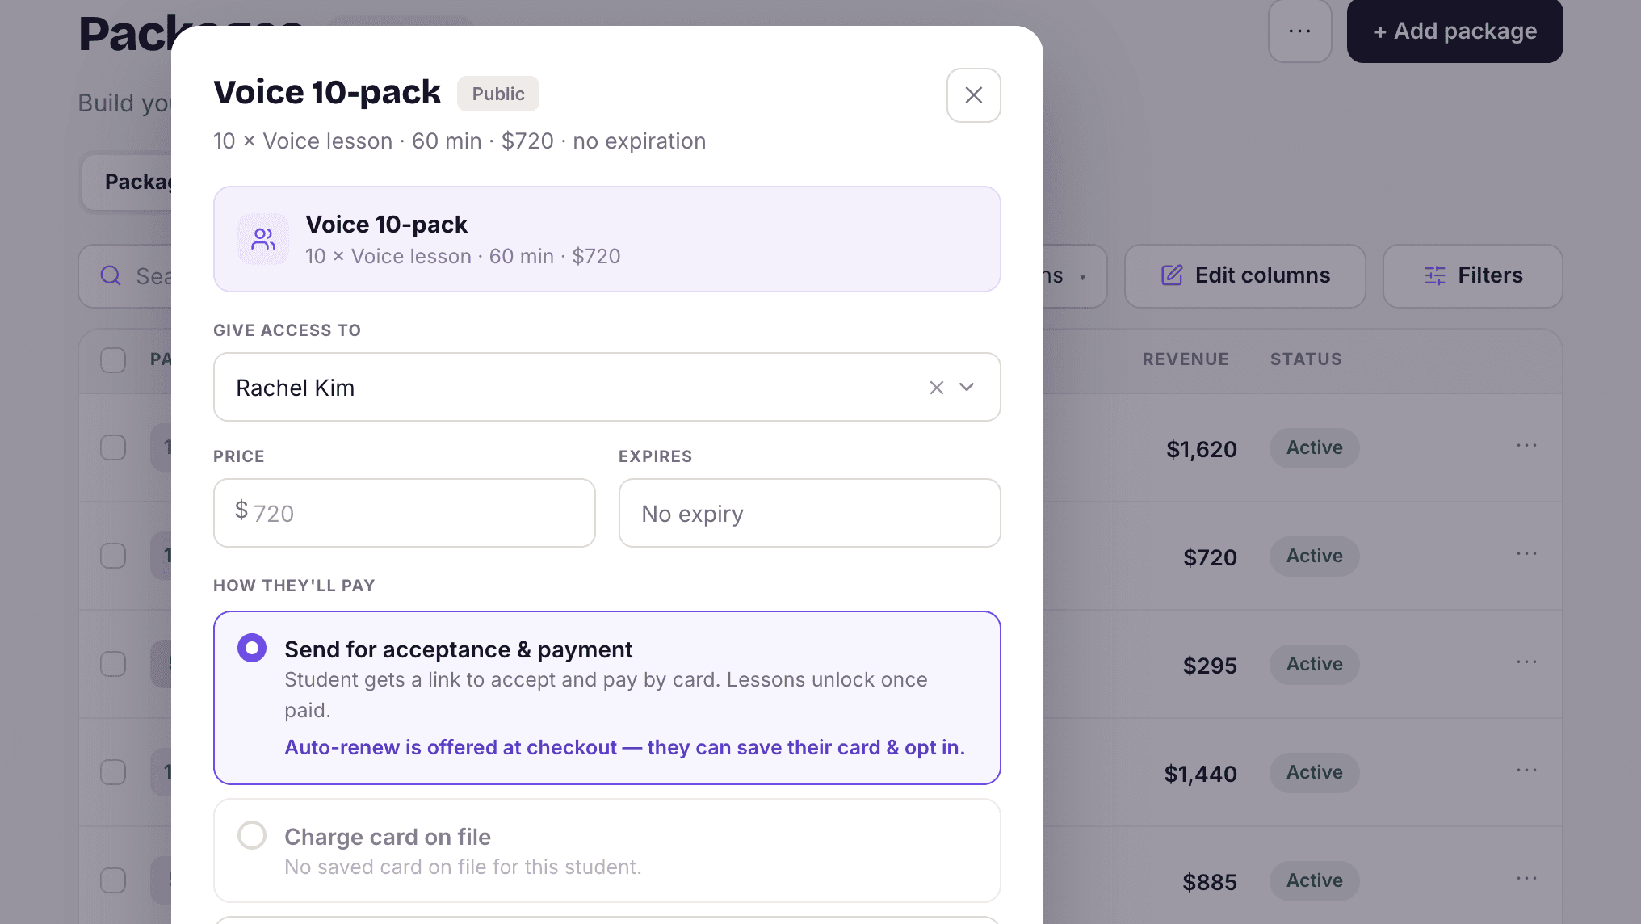Select the Charge card on file option

pos(606,850)
